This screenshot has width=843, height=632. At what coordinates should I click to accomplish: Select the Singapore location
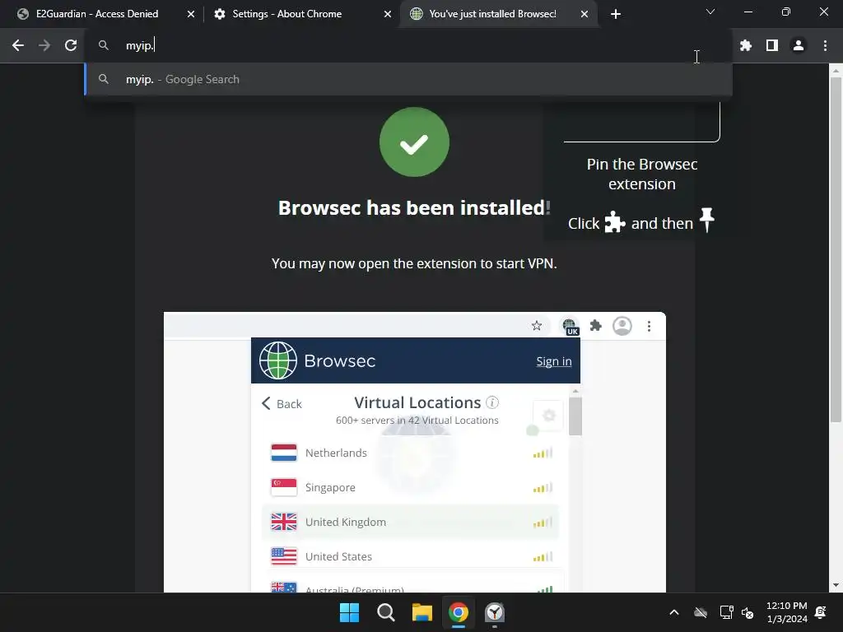pos(410,487)
